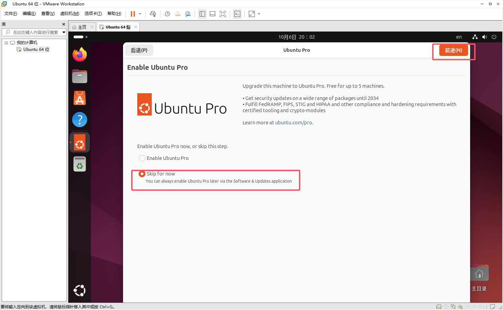Click the Ubuntu setup icon in dock
The image size is (503, 310).
[x=80, y=142]
